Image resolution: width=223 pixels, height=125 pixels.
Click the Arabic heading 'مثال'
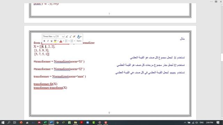tap(182, 39)
